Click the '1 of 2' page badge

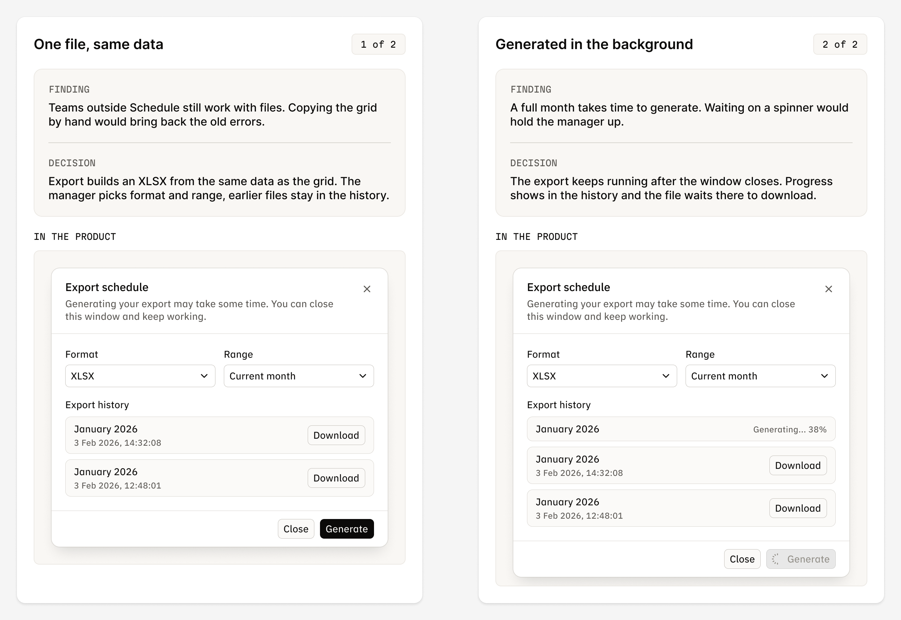378,44
